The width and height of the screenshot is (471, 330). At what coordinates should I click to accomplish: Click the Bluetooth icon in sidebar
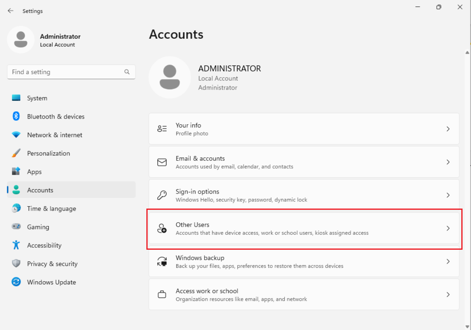tap(16, 116)
